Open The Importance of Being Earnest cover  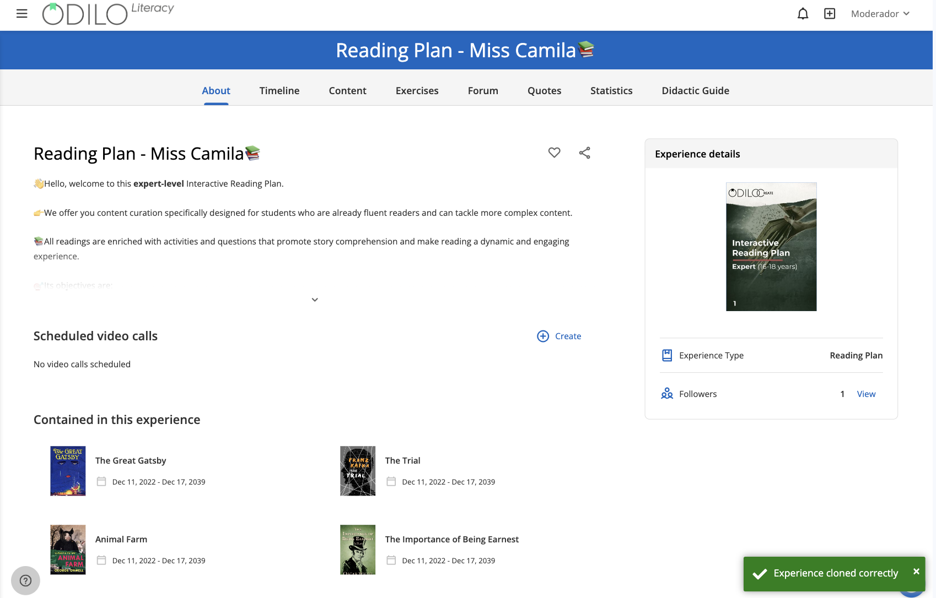pos(358,550)
